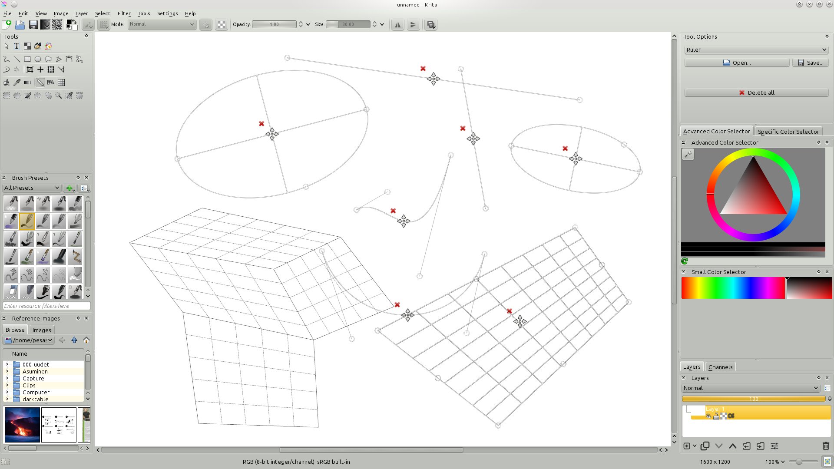Open the Filter menu
This screenshot has height=469, width=834.
click(124, 13)
